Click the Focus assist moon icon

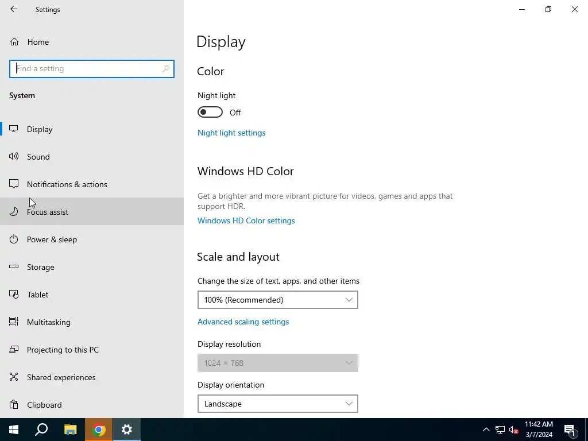(x=14, y=211)
